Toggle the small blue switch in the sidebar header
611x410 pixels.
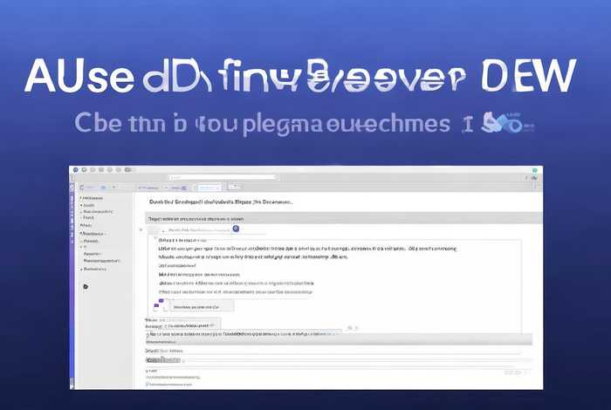coord(103,187)
